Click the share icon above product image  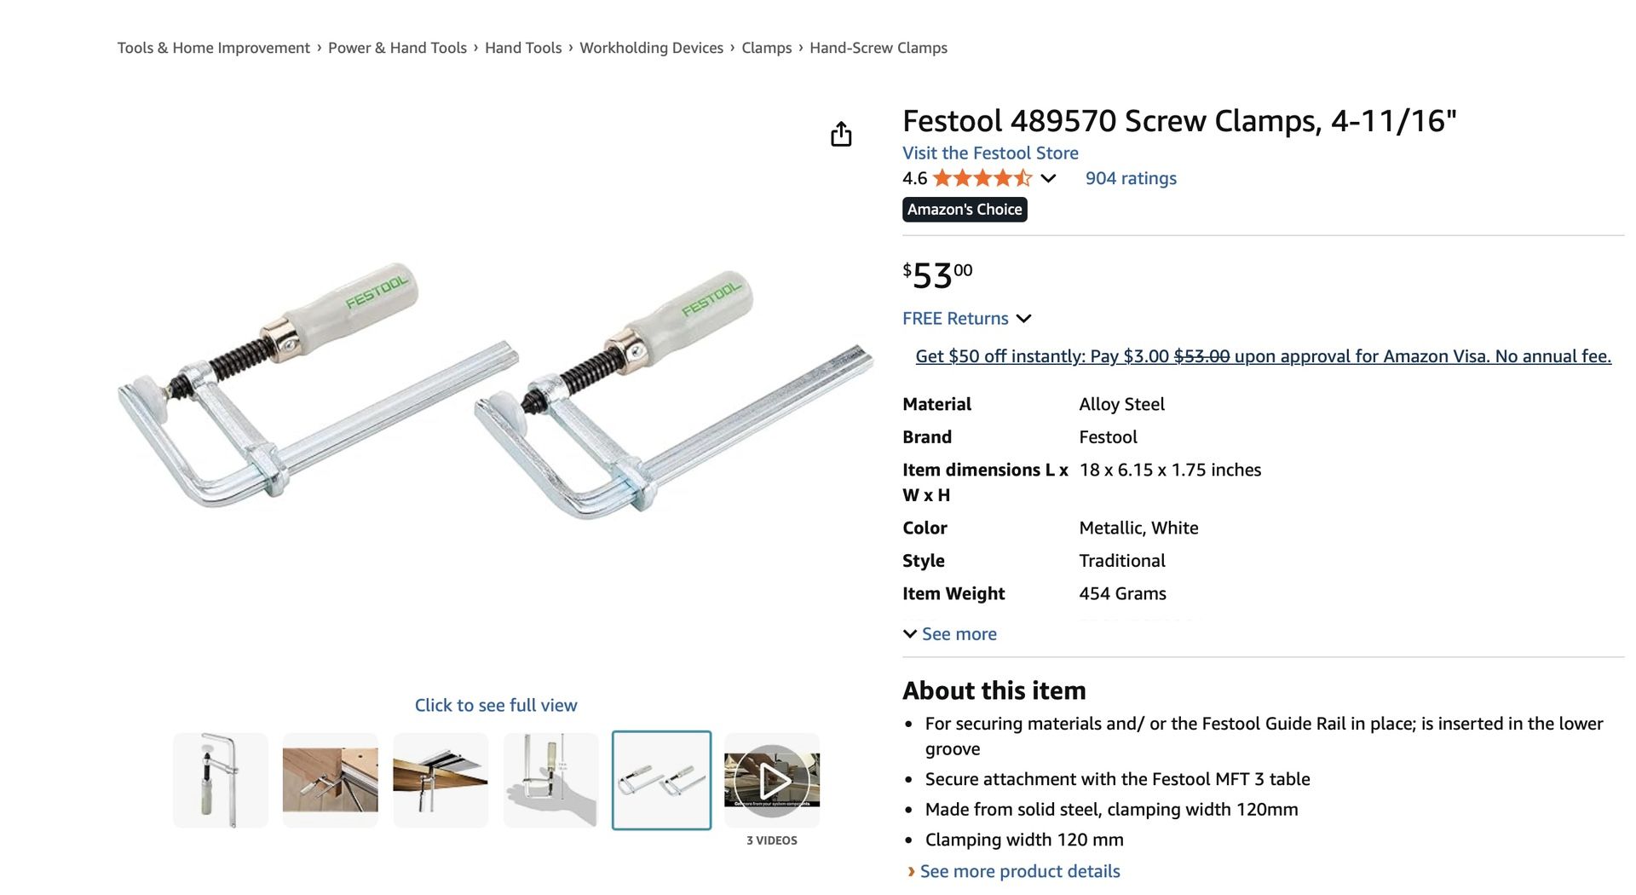pyautogui.click(x=841, y=134)
